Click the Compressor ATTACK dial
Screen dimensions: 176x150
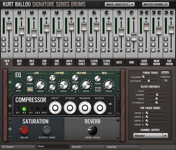(x=70, y=108)
